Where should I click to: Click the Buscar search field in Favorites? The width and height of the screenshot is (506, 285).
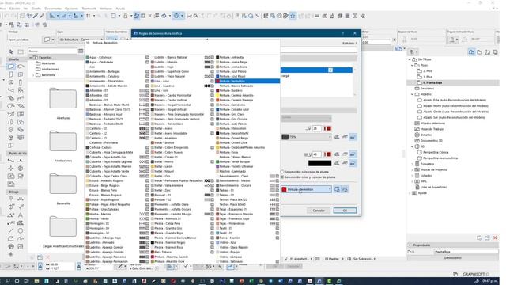[x=53, y=51]
